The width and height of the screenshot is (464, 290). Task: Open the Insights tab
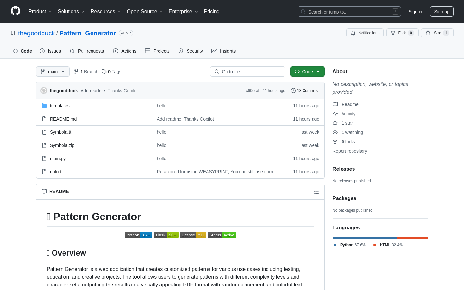[x=224, y=51]
